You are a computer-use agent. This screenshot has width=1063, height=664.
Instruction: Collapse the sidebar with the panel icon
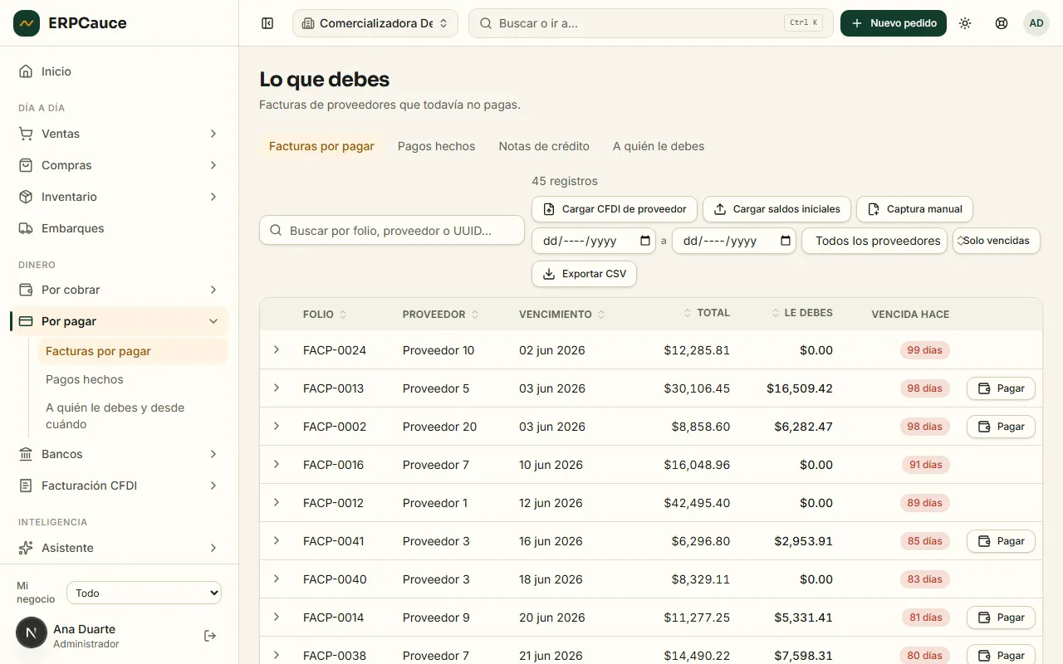pyautogui.click(x=267, y=23)
